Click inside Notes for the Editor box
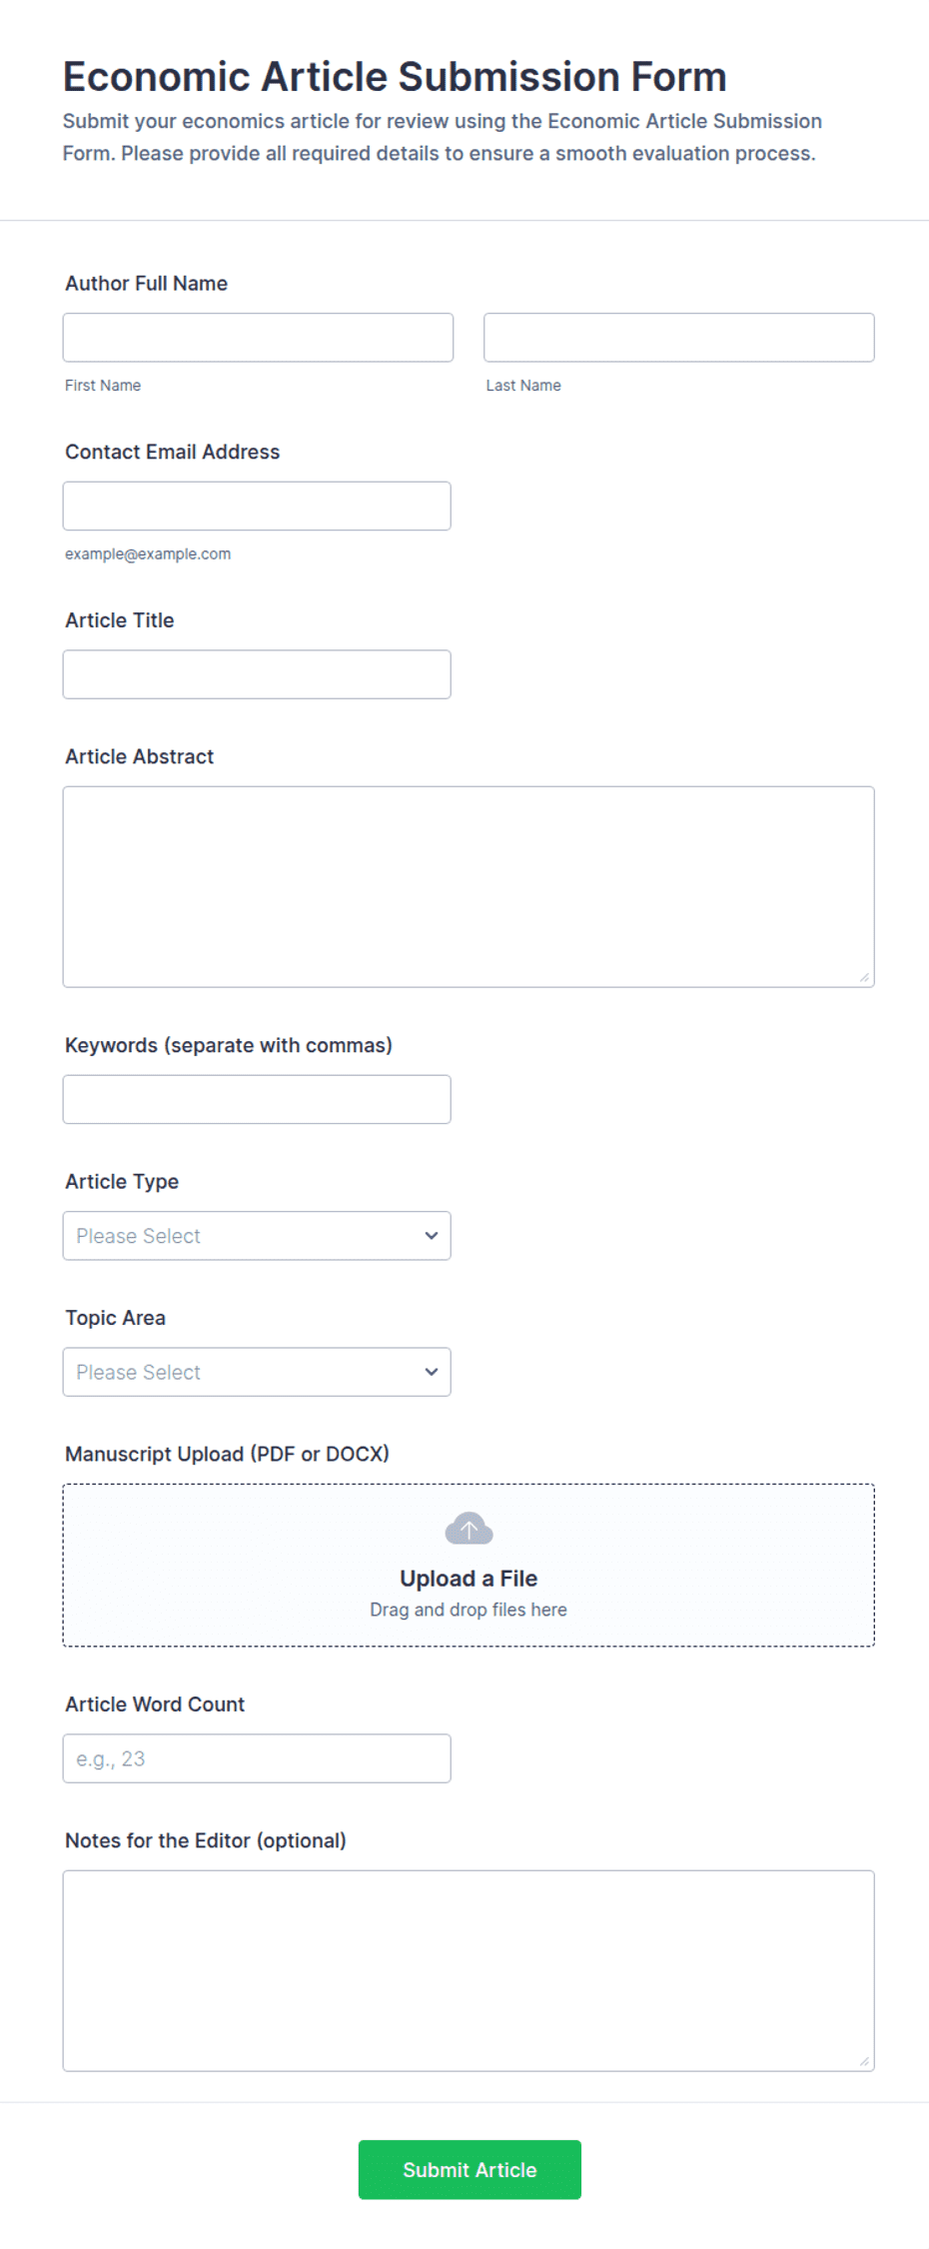 click(x=468, y=1970)
